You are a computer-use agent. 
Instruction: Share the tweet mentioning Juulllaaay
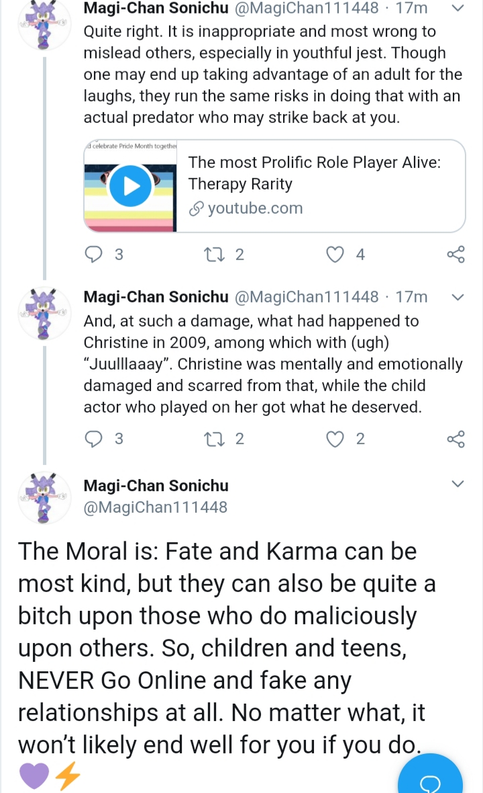pyautogui.click(x=455, y=438)
